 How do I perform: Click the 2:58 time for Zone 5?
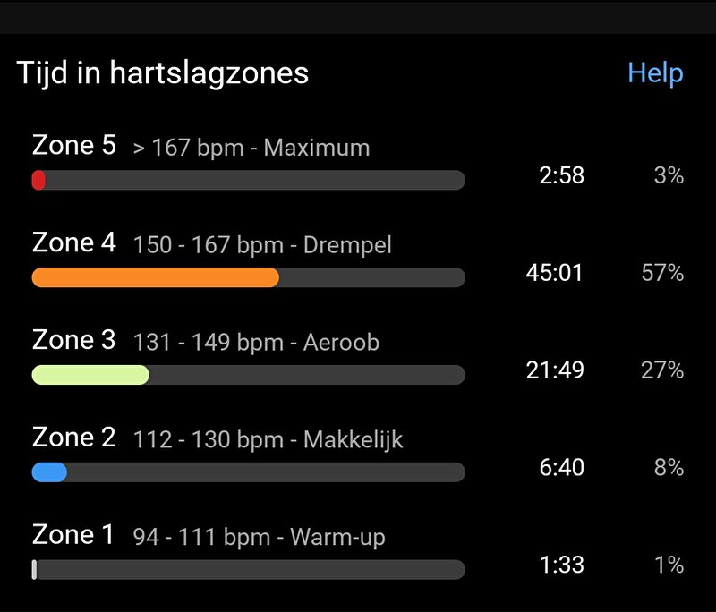pos(562,175)
